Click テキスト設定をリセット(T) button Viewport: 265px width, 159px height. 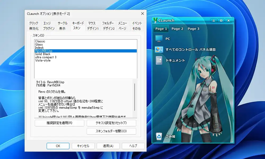(x=111, y=123)
